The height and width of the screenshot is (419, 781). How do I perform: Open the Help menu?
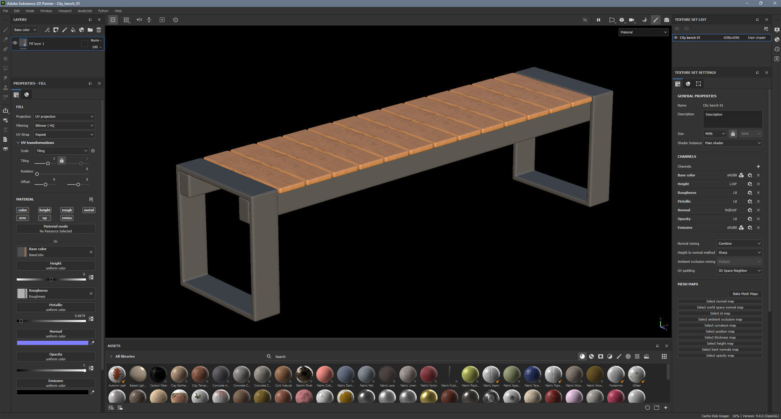[x=118, y=11]
